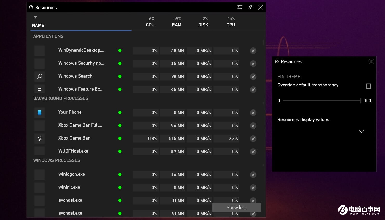Click green status dot for WinDynamicDesktop

[120, 50]
